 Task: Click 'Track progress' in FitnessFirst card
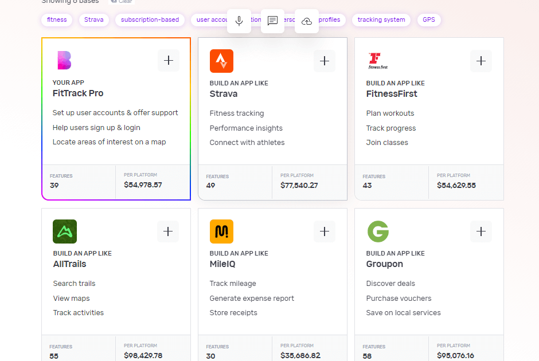coord(391,128)
